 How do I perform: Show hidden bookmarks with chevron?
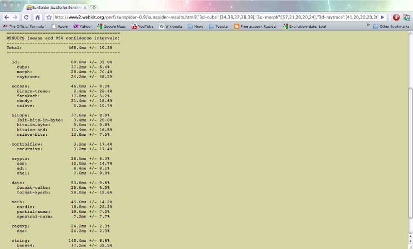coord(368,25)
